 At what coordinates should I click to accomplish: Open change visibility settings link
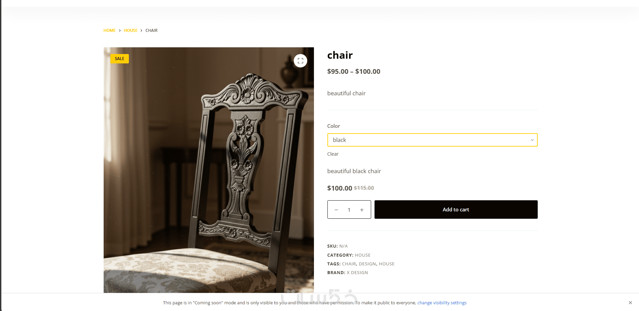click(442, 303)
